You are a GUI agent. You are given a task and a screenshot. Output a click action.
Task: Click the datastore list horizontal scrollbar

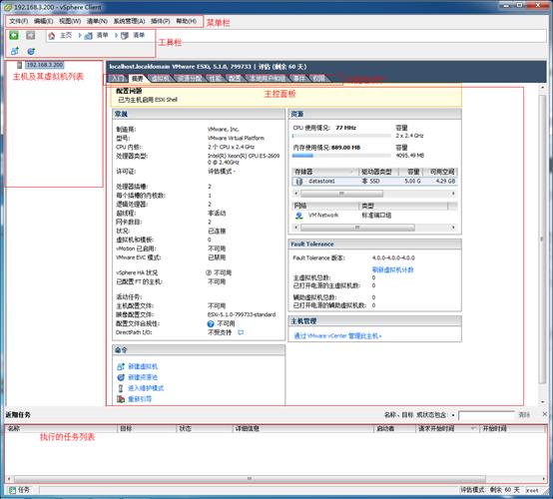click(x=341, y=194)
